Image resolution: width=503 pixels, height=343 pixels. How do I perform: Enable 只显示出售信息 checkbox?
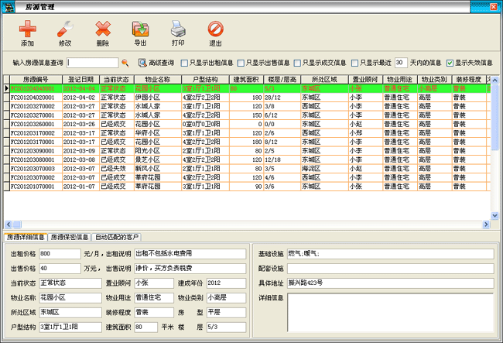240,63
